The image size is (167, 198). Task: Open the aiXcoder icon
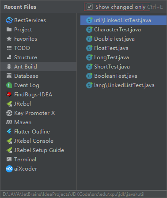click(x=9, y=169)
